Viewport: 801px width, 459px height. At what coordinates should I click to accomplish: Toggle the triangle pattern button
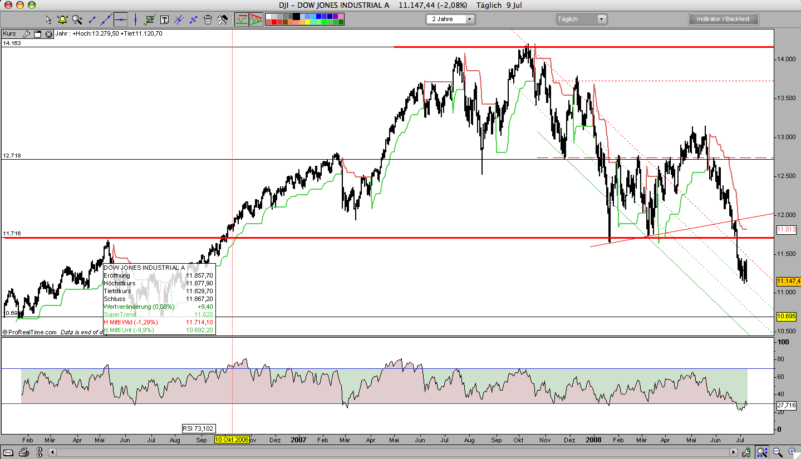pyautogui.click(x=255, y=19)
